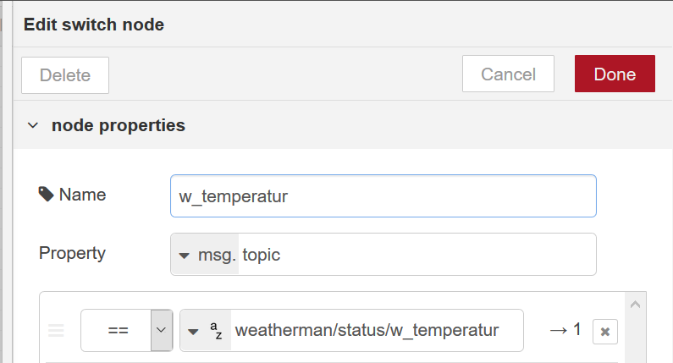The image size is (673, 363).
Task: Click the rules list scrollbar track
Action: 637,338
